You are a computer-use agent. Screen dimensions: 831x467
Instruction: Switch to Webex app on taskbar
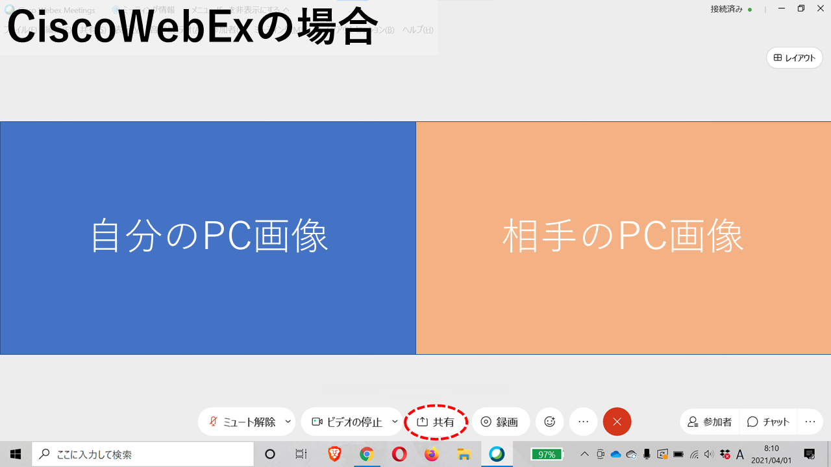point(497,454)
